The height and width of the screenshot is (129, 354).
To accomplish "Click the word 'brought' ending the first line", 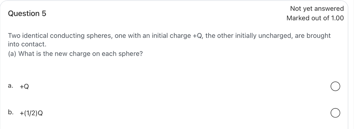I will pos(321,36).
